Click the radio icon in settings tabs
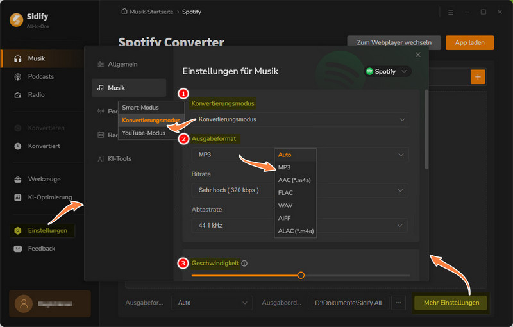The height and width of the screenshot is (327, 513). (101, 135)
